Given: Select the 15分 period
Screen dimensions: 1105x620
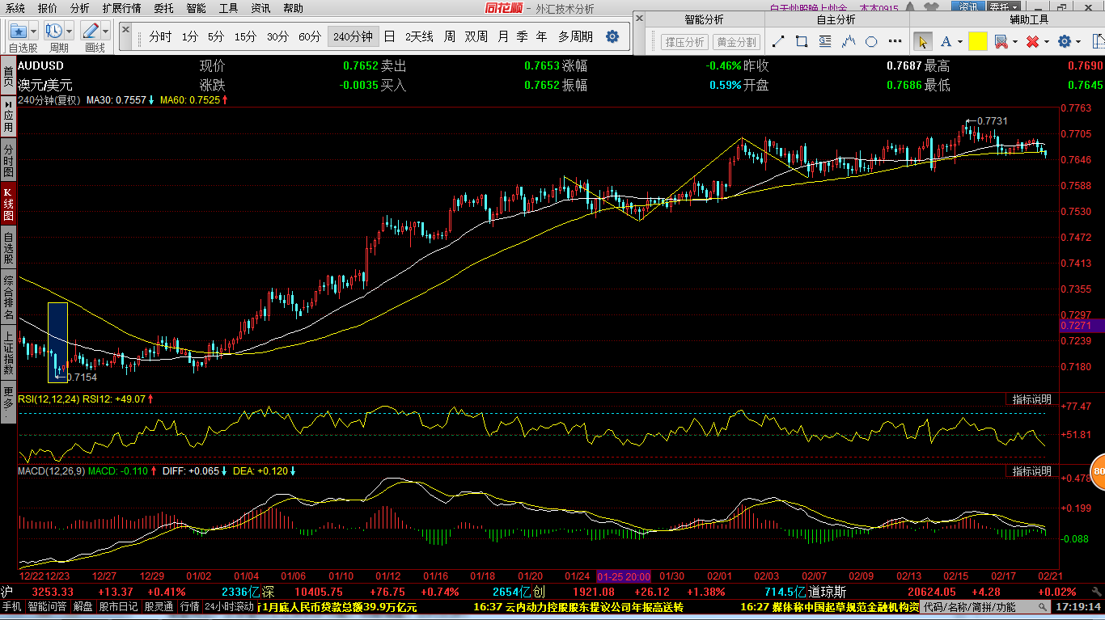Looking at the screenshot, I should pos(245,37).
